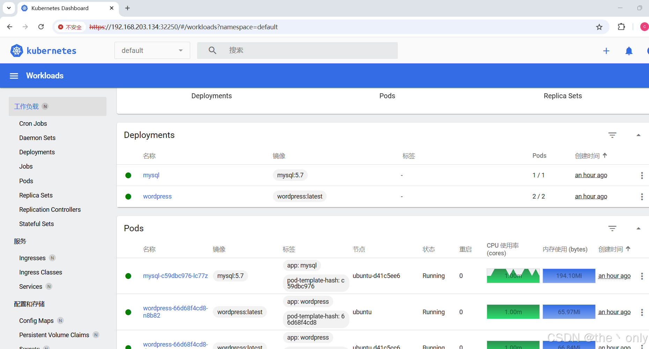Click the plus icon to create resource
The height and width of the screenshot is (349, 649).
pos(606,51)
